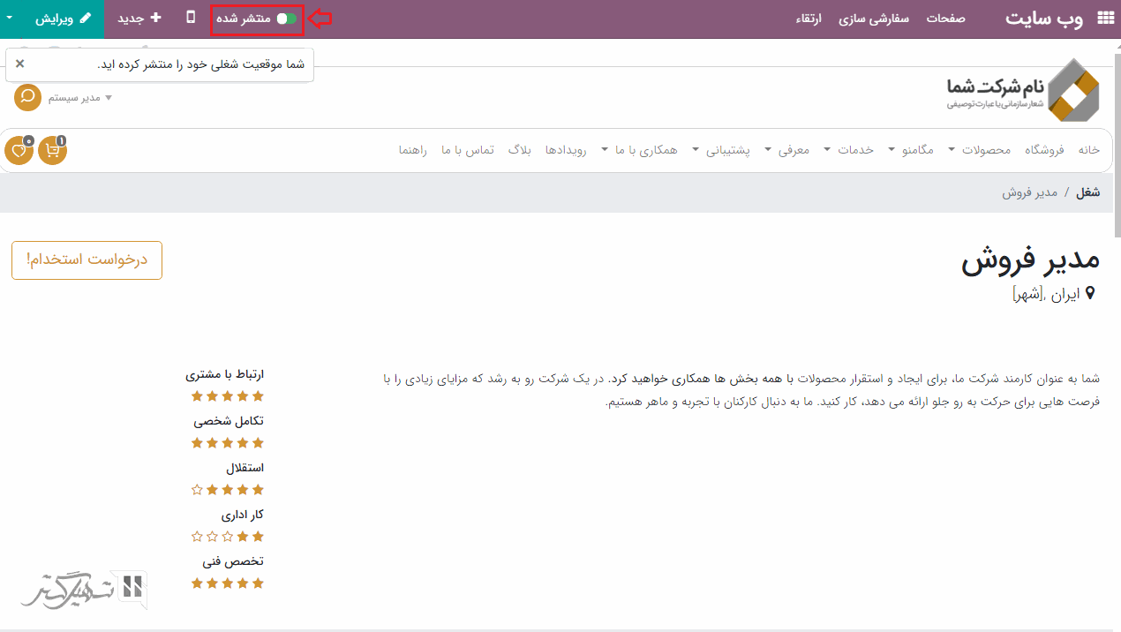This screenshot has height=632, width=1121.
Task: Open the apps grid menu icon
Action: (x=1105, y=18)
